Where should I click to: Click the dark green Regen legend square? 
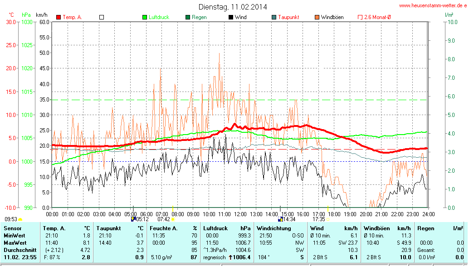(x=188, y=17)
